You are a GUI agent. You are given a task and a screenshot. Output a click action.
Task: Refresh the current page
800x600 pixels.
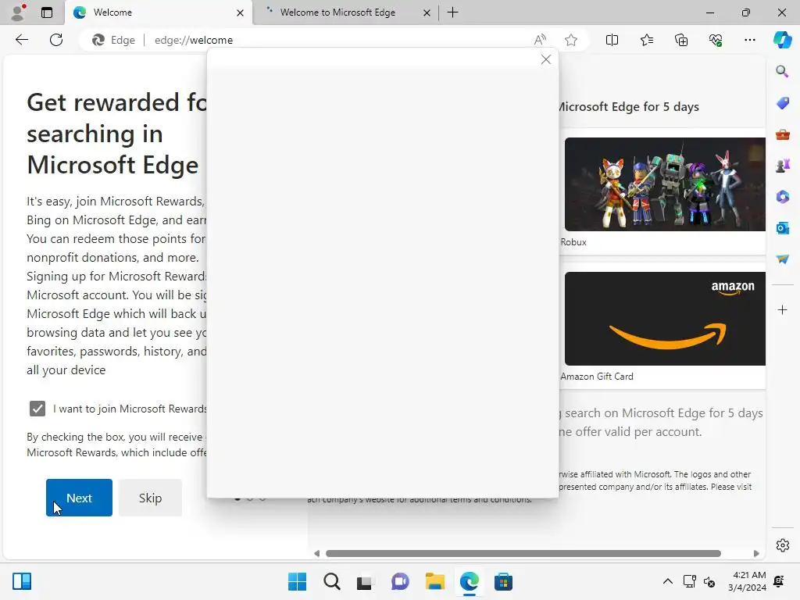56,40
